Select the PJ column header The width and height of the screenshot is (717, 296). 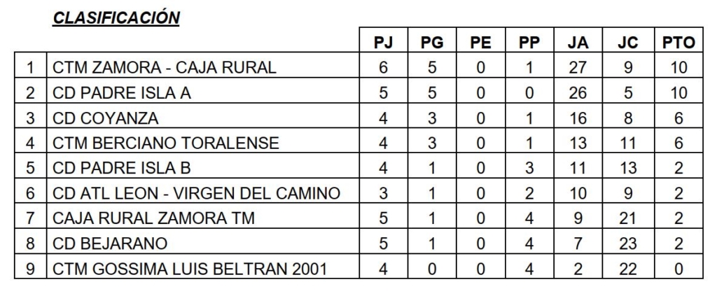[382, 43]
